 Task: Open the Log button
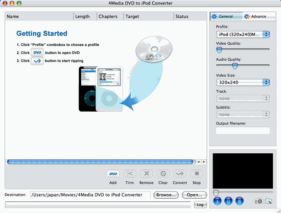[200, 205]
